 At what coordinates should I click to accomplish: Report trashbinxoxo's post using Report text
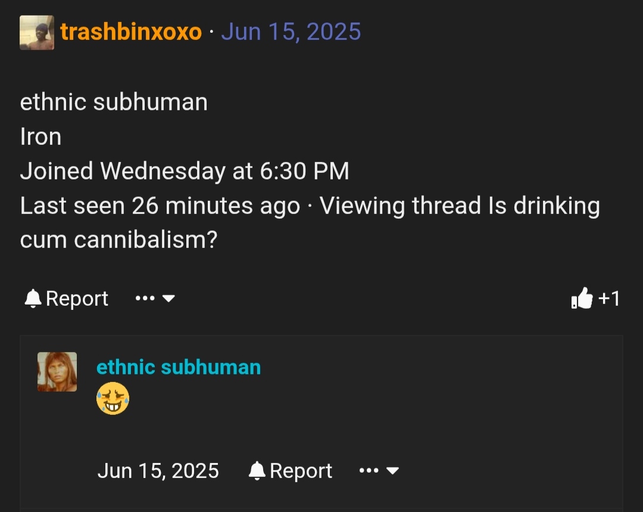[x=77, y=299]
